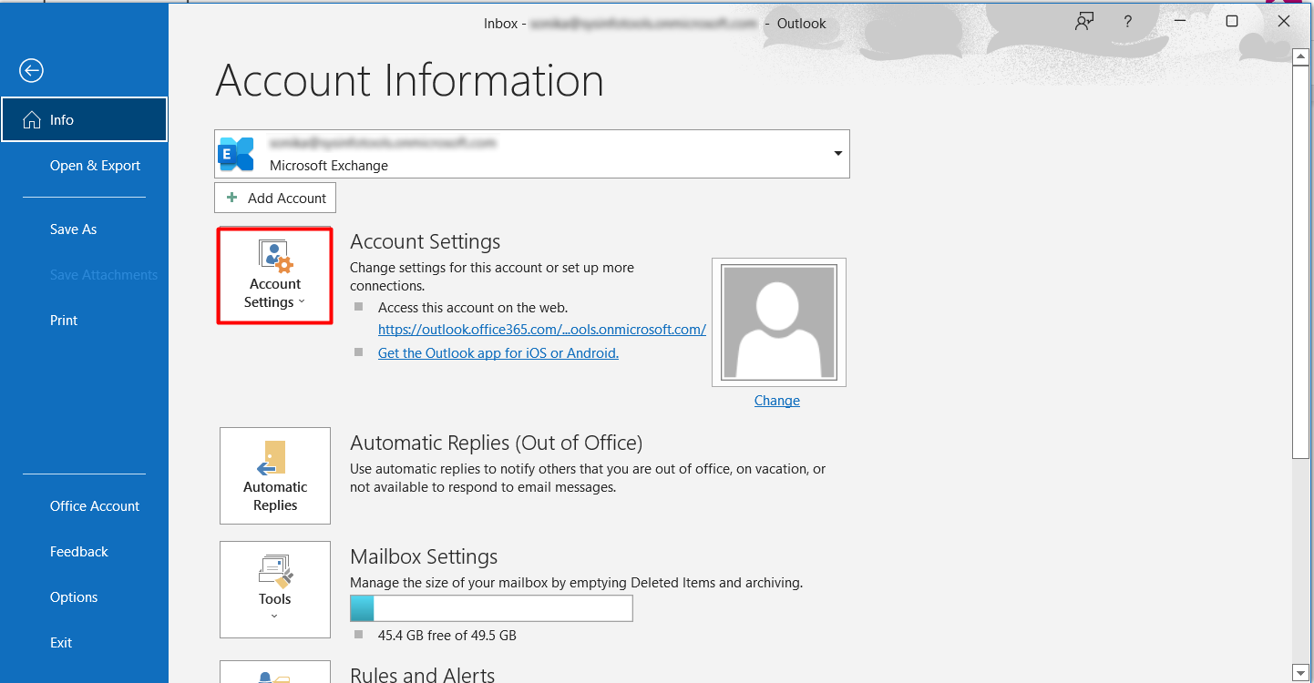Viewport: 1314px width, 683px height.
Task: Click 'Automatic Replies (Out of Office)' heading
Action: click(x=497, y=443)
